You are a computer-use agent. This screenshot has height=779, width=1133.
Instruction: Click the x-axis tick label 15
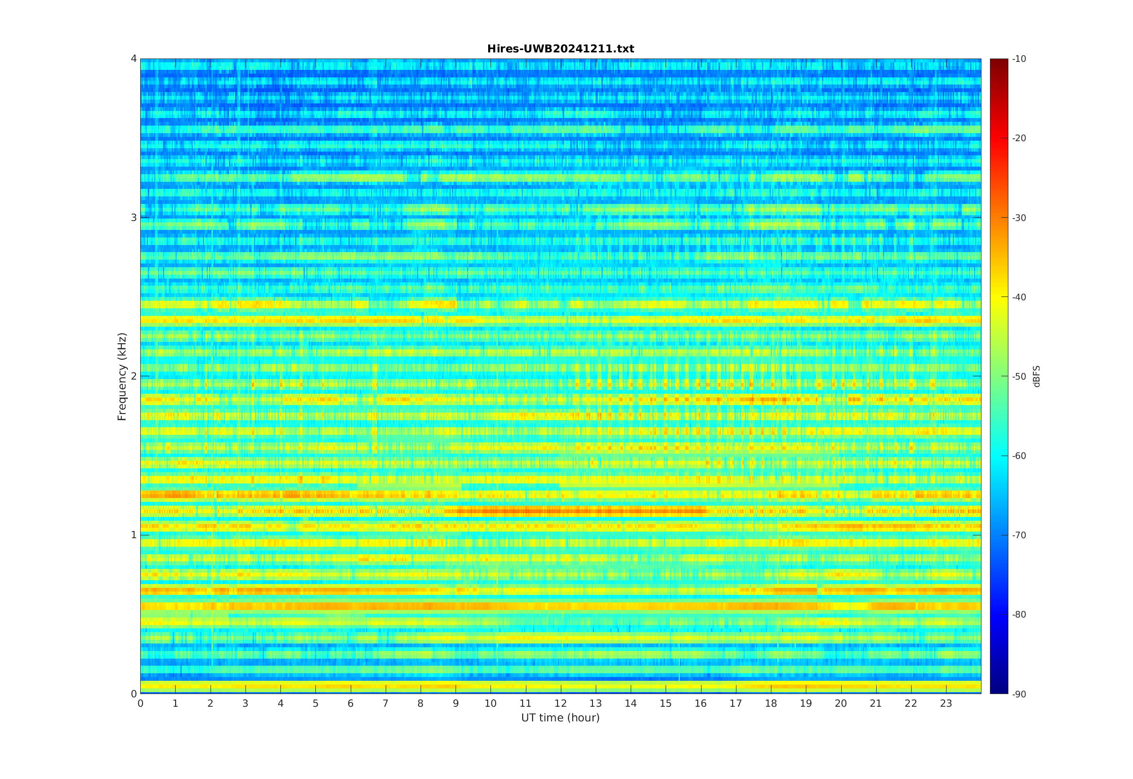[x=666, y=703]
